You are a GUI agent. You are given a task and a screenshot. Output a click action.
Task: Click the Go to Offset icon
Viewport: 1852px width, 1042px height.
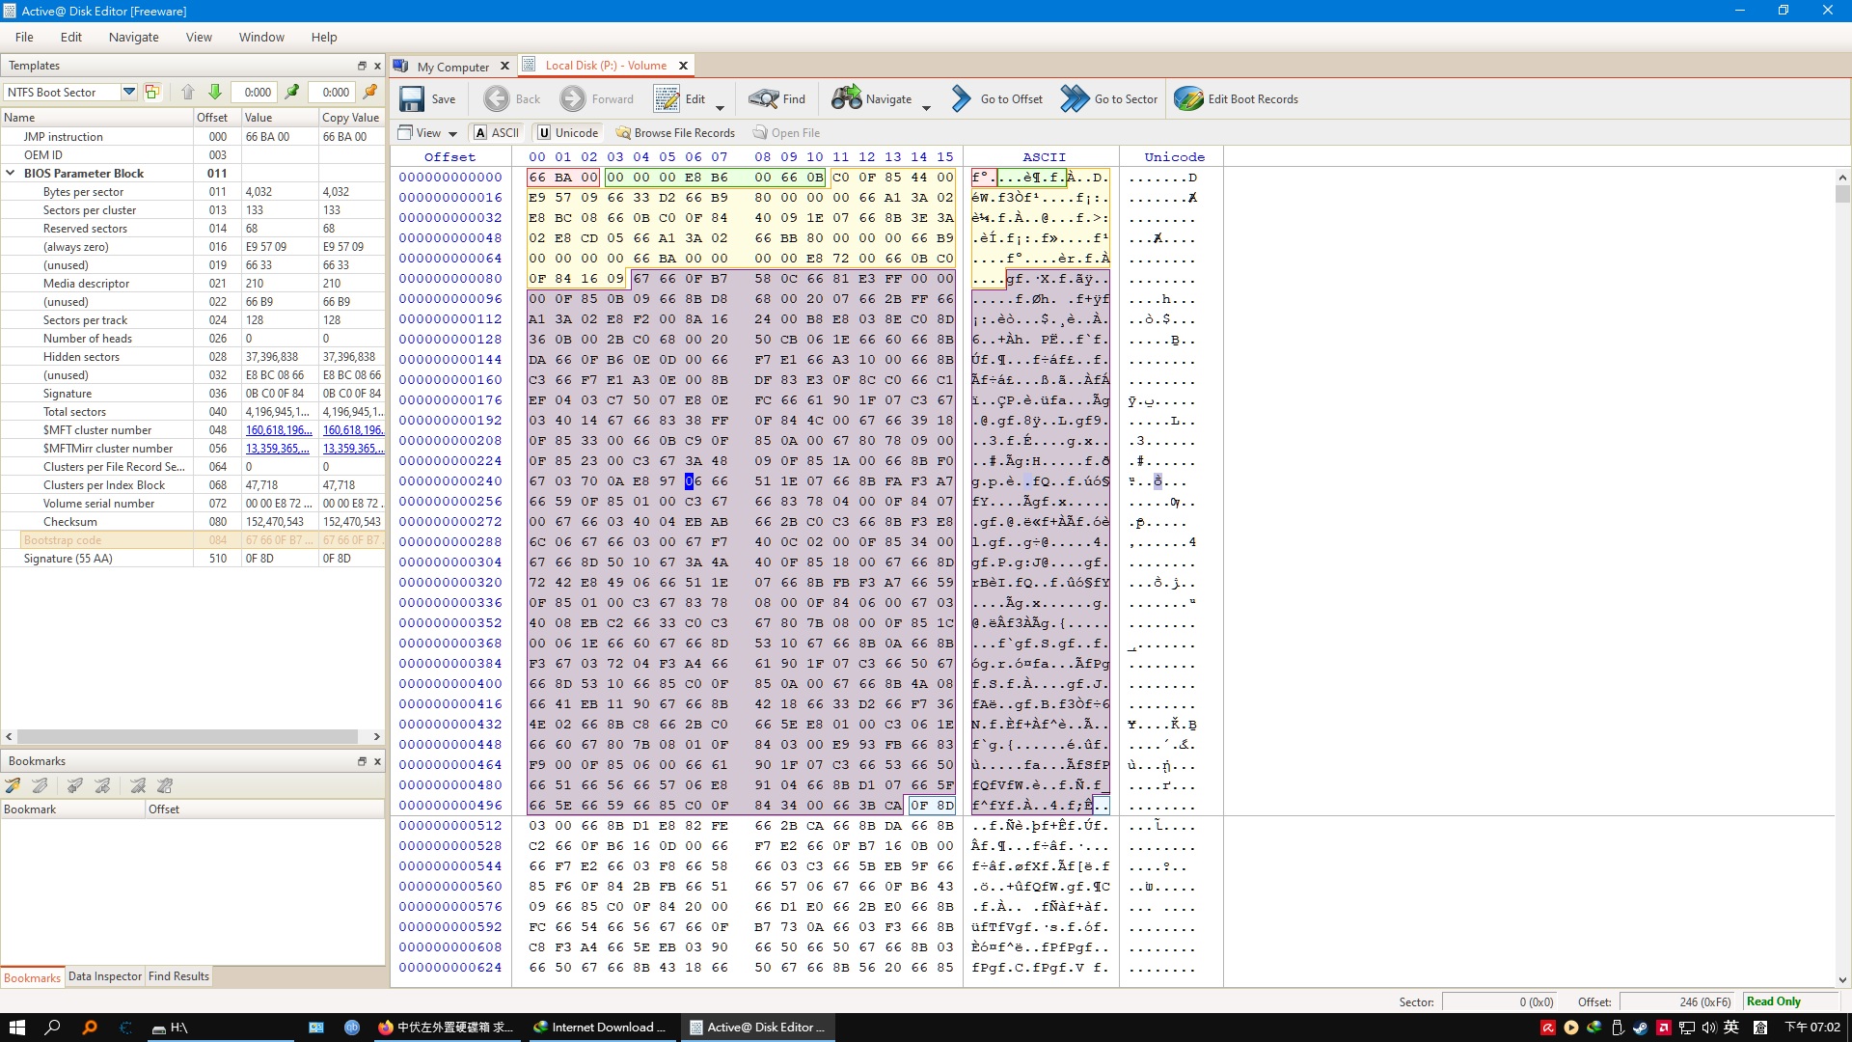pos(961,99)
